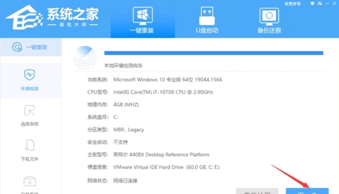Click VMware Virtual IDE Hard Drive value
339x194 pixels.
pos(167,167)
